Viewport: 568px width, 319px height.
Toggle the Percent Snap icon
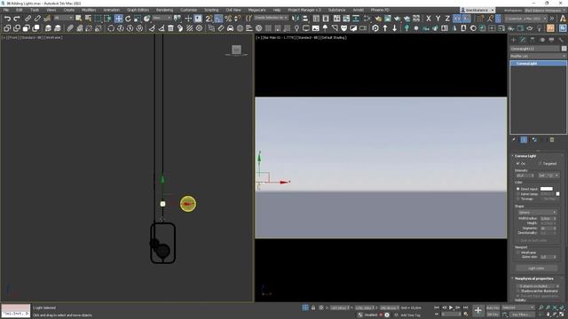click(228, 19)
